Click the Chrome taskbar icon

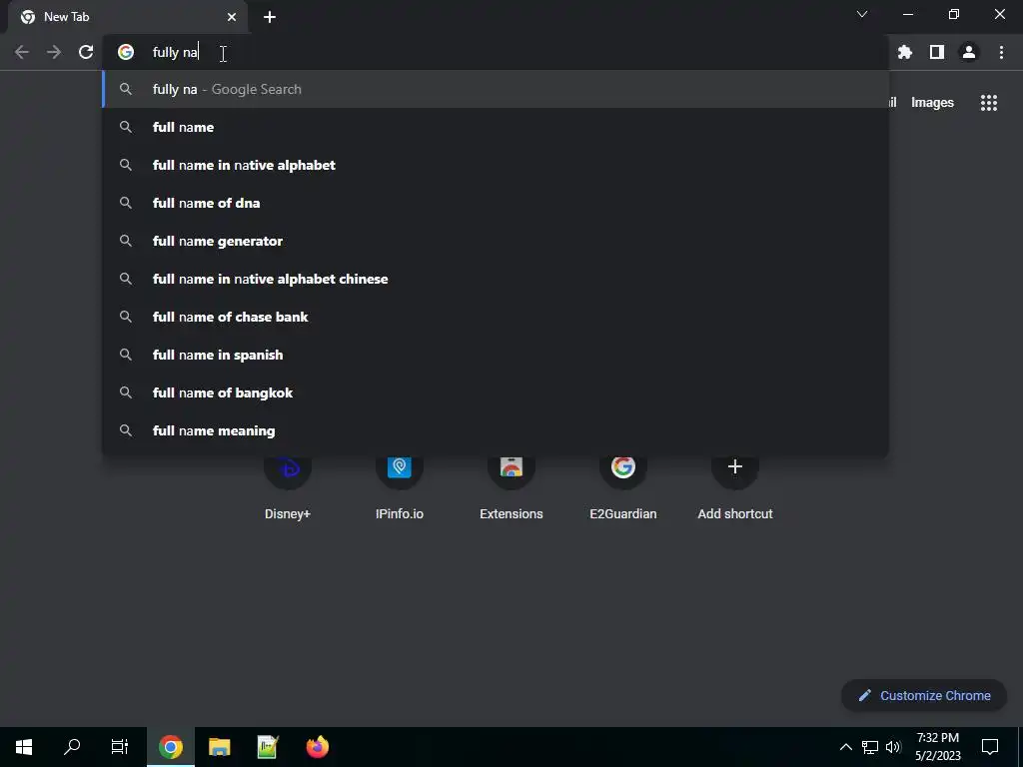(x=170, y=747)
